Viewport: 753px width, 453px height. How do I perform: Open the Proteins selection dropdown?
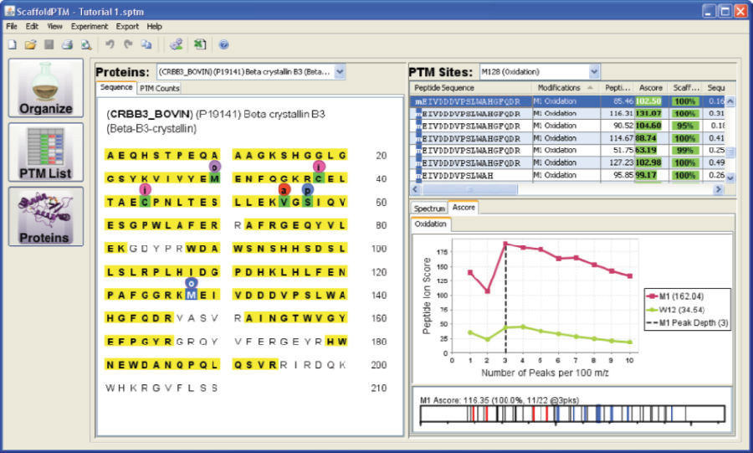click(340, 72)
